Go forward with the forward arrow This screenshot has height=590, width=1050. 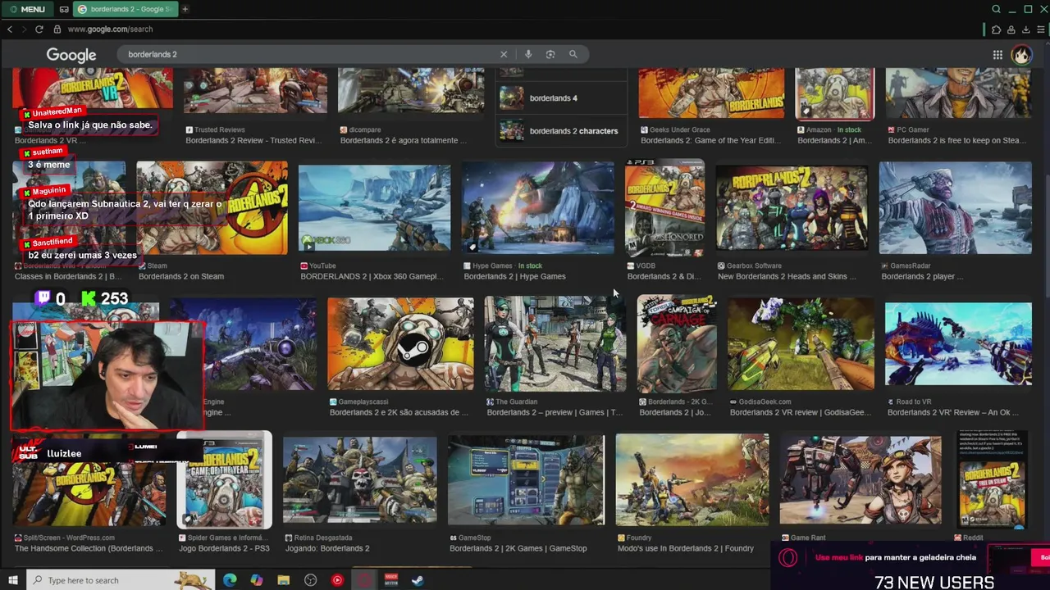point(24,29)
